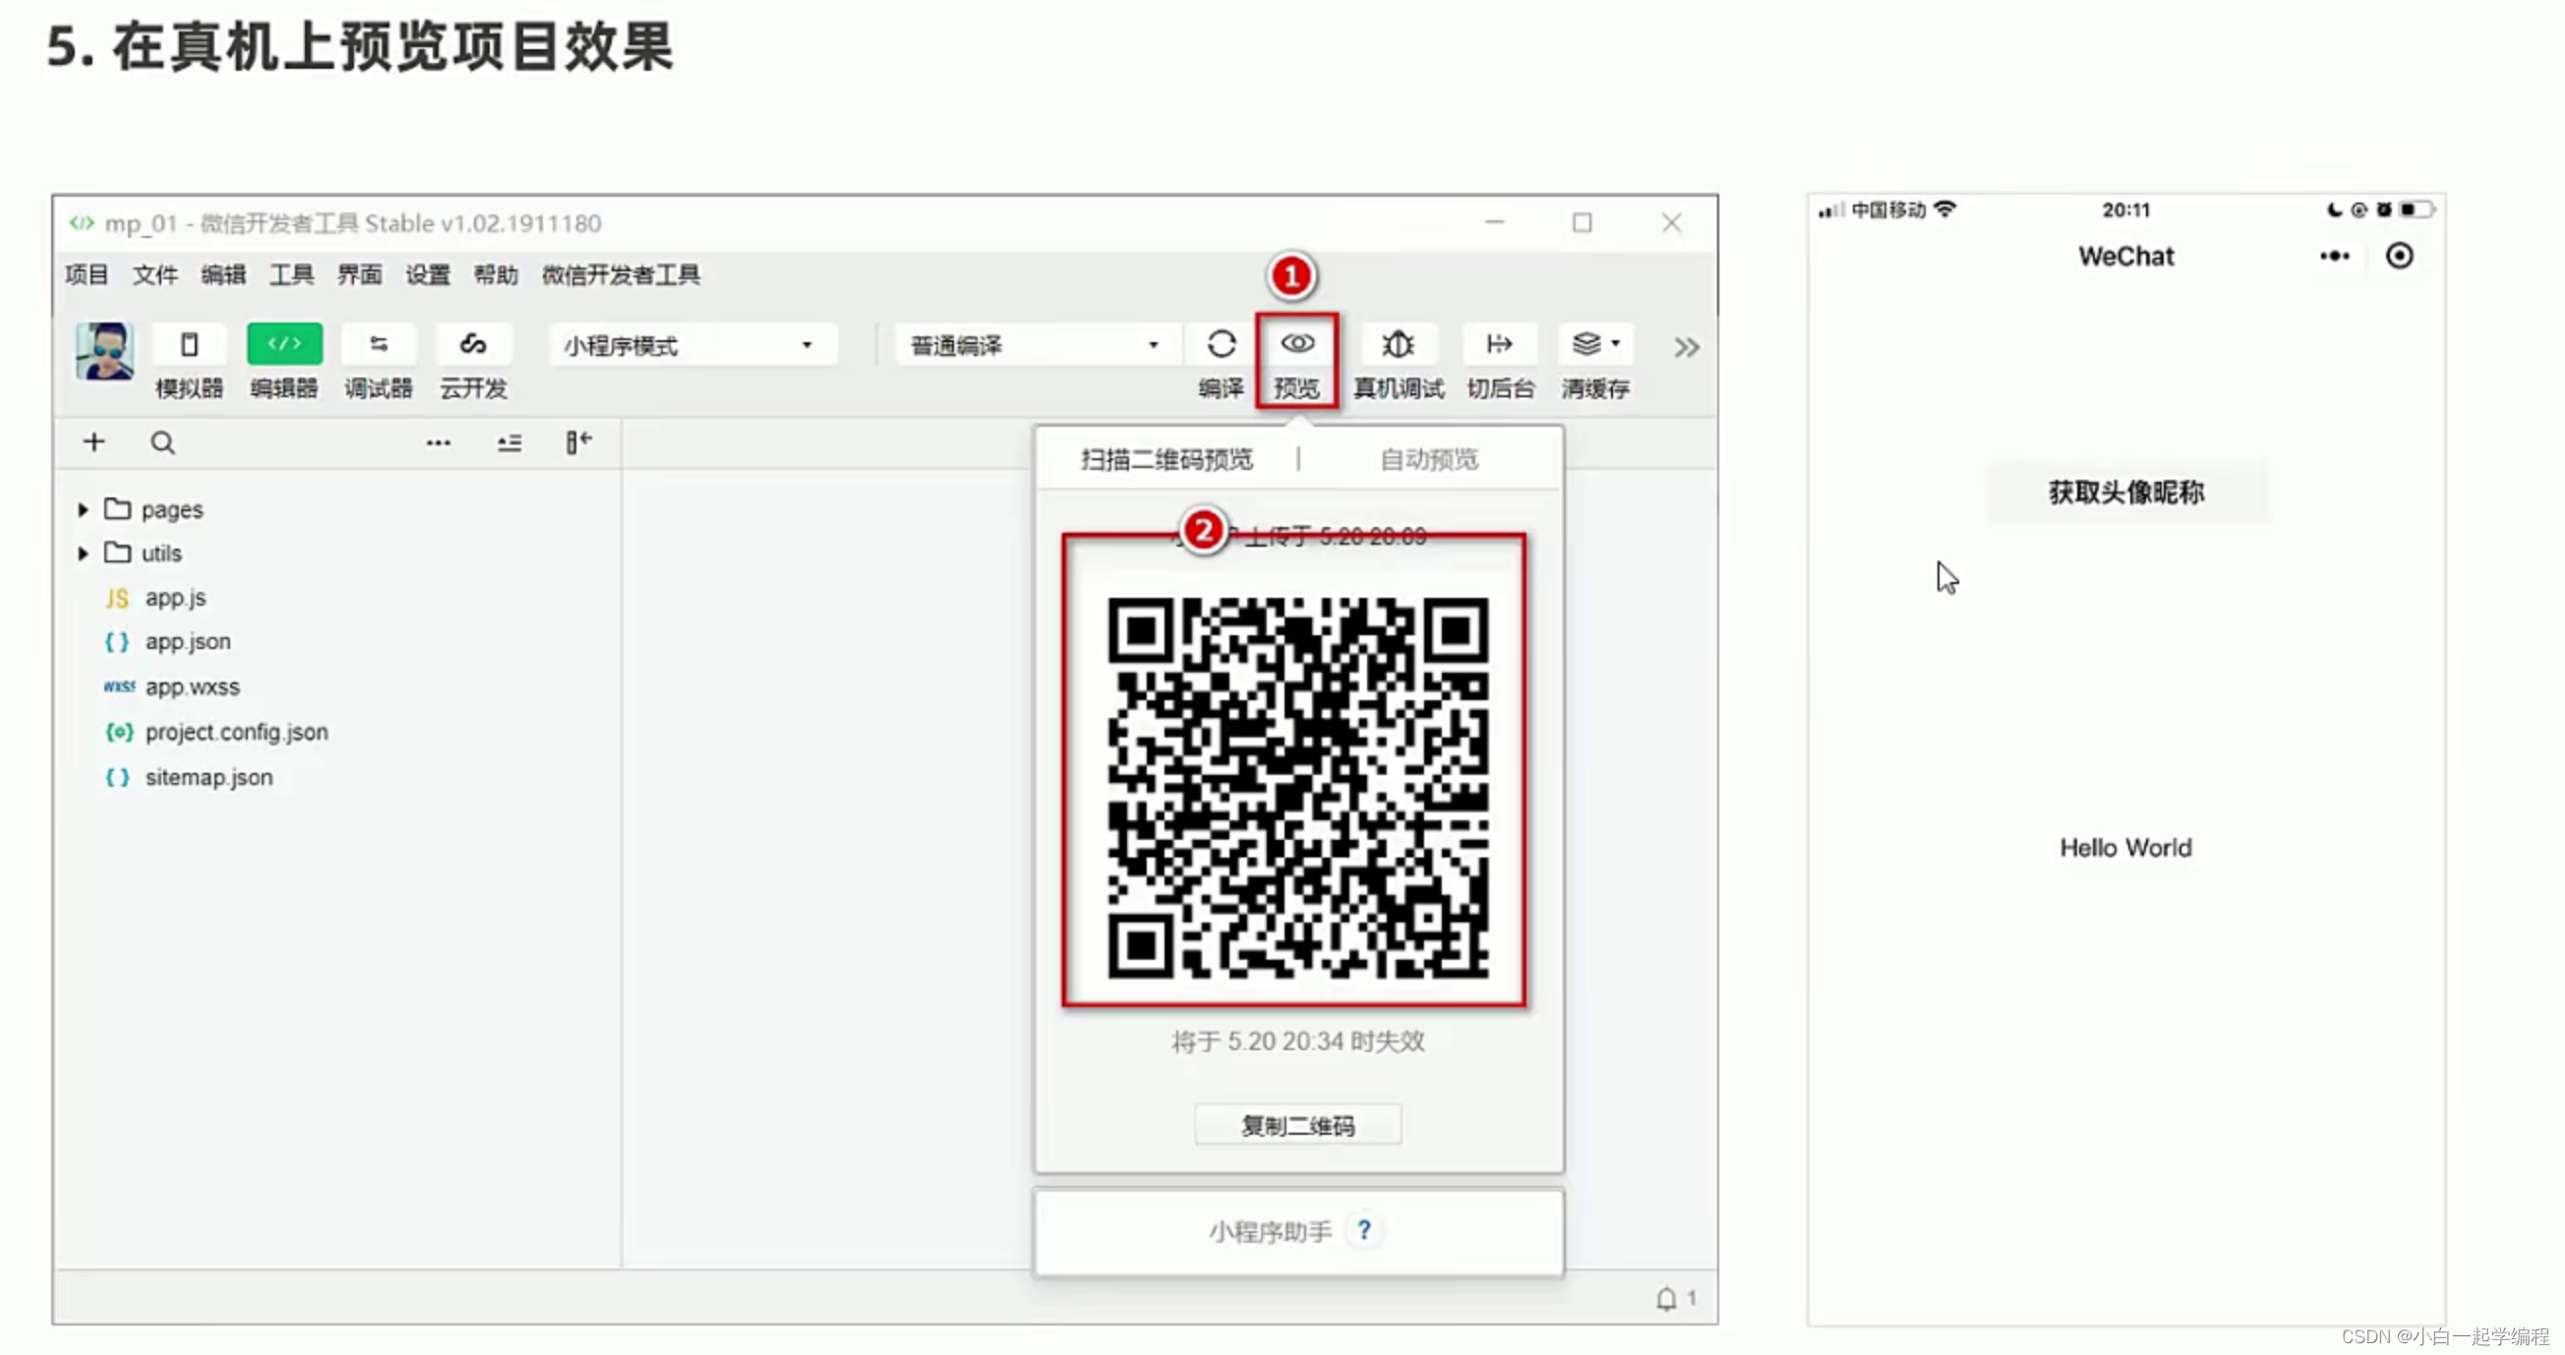Screen dimensions: 2565x1355
Task: Select the 扫描二维码预览 tab
Action: click(x=1167, y=459)
